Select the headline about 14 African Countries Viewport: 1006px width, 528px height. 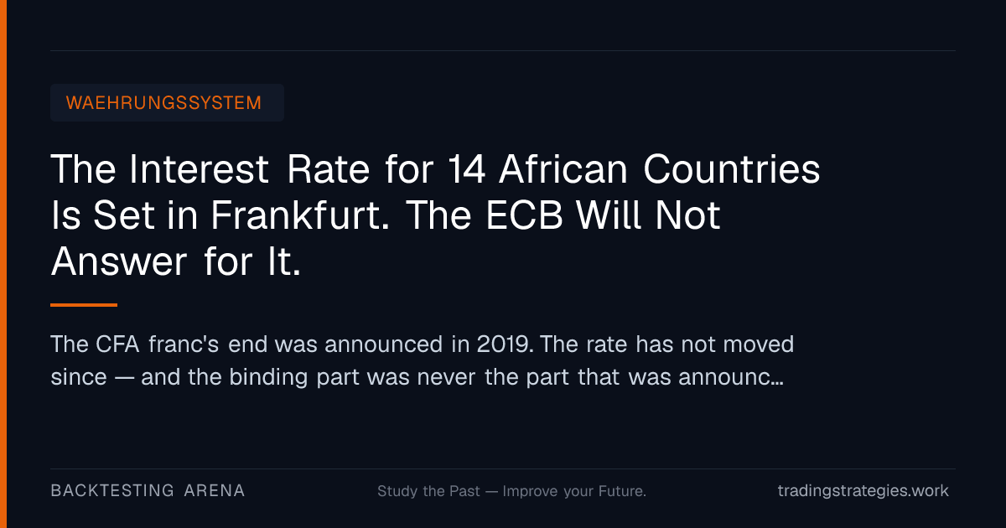pyautogui.click(x=436, y=216)
